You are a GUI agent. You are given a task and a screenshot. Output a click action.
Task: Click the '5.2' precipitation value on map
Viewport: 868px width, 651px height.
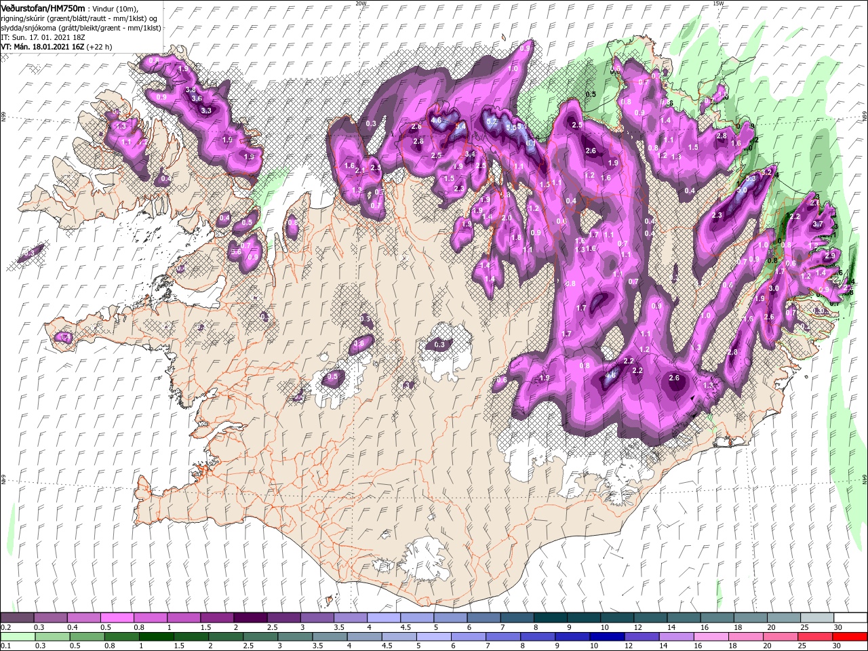pyautogui.click(x=492, y=122)
